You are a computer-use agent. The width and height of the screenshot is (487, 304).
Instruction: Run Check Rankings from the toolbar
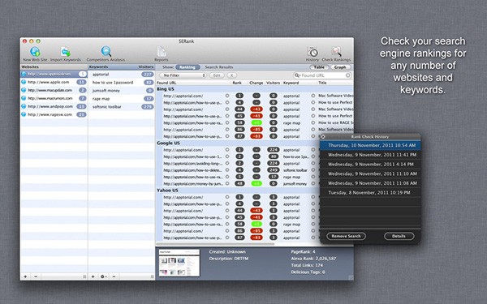336,52
